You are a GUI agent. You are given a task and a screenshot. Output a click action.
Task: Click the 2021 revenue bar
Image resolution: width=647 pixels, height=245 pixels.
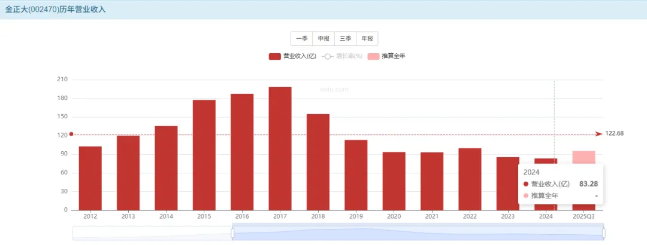[x=432, y=181]
